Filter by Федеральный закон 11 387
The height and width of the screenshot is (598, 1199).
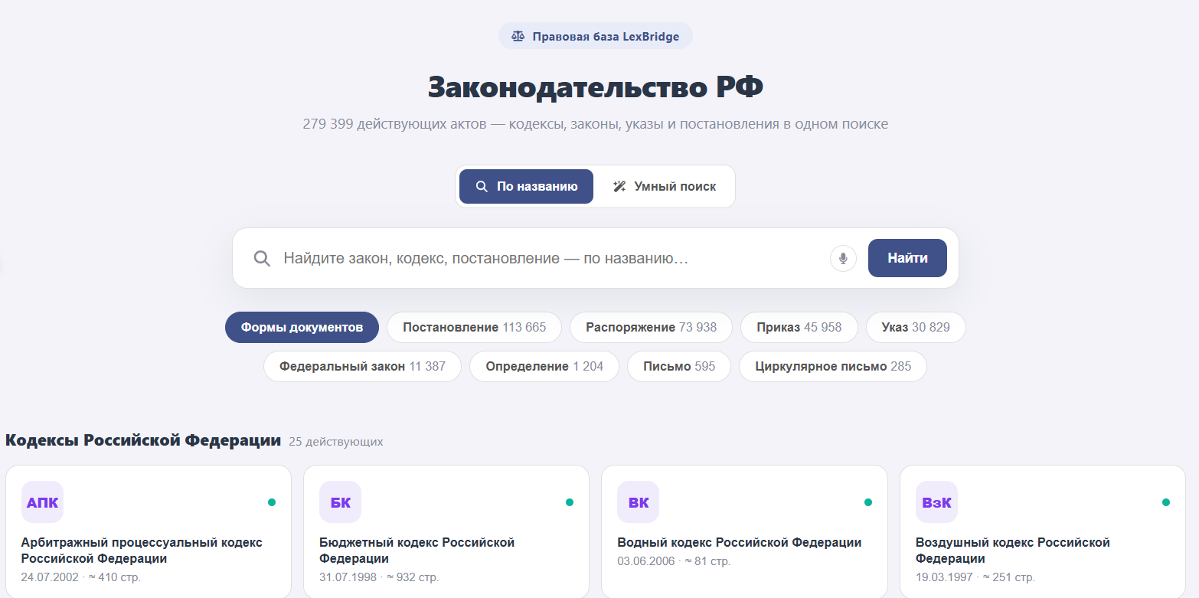[362, 366]
